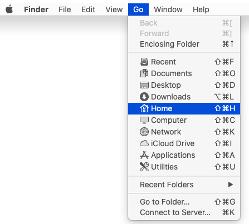This screenshot has width=249, height=224.
Task: Open the File menu
Action: click(65, 9)
